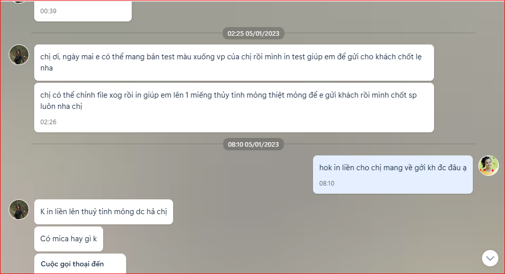The image size is (505, 274).
Task: Select message "K in liền lên thuỷ tinh mỏng"
Action: [x=103, y=212]
